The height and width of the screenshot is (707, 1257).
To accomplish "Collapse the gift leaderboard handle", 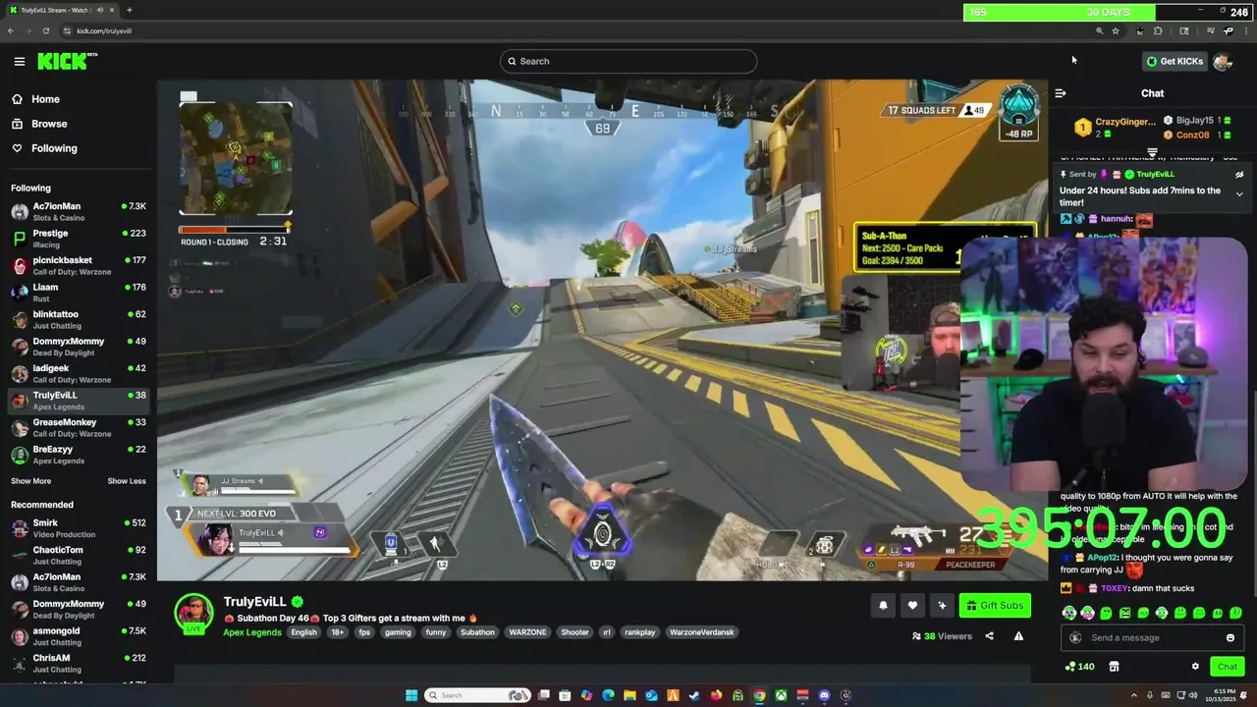I will coord(1152,153).
